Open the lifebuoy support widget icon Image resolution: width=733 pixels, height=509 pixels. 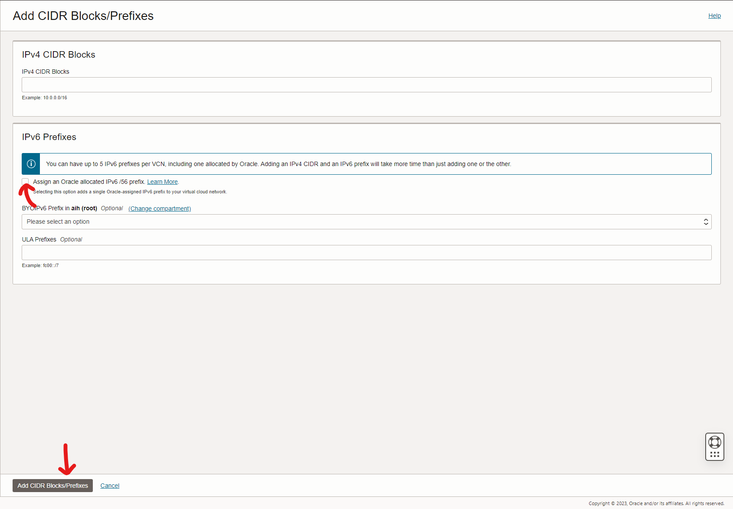click(x=714, y=442)
